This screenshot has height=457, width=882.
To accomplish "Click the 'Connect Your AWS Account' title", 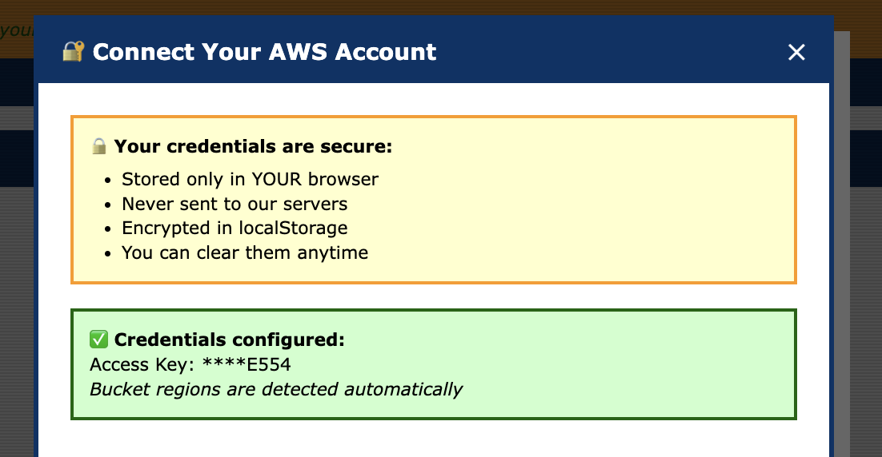I will pos(264,53).
